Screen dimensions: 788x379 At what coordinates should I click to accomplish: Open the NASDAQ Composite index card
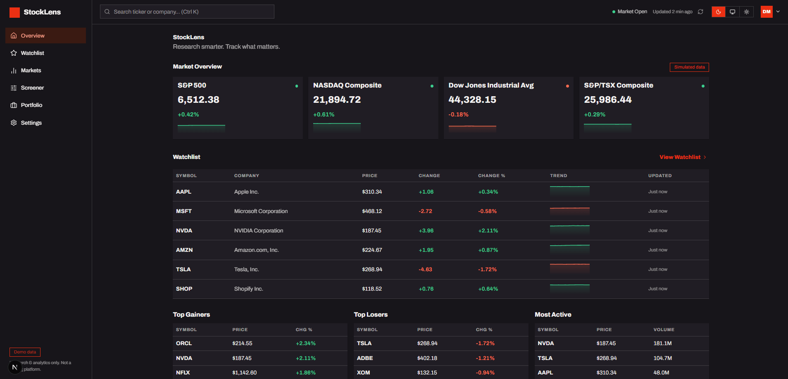373,108
